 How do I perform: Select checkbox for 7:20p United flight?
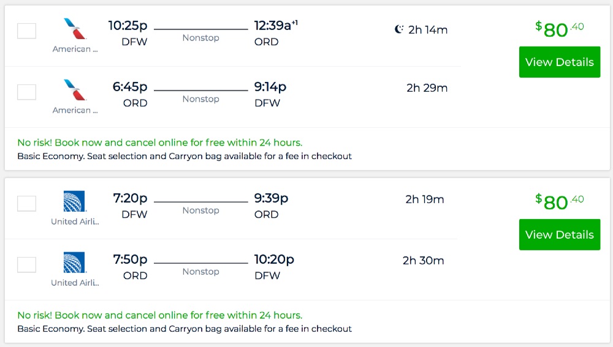27,203
